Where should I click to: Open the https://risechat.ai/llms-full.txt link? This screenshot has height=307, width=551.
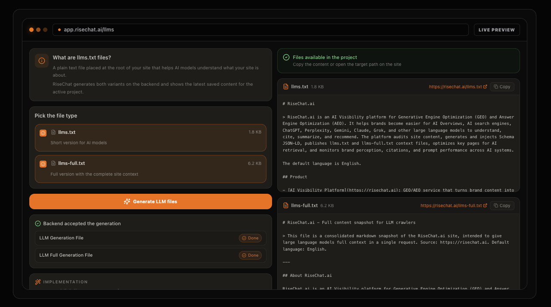click(454, 205)
